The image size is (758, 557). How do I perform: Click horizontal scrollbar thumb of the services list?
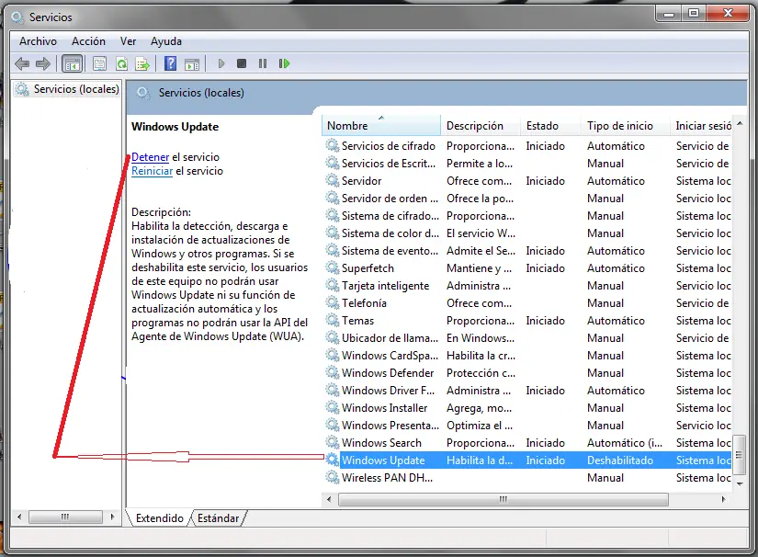503,499
